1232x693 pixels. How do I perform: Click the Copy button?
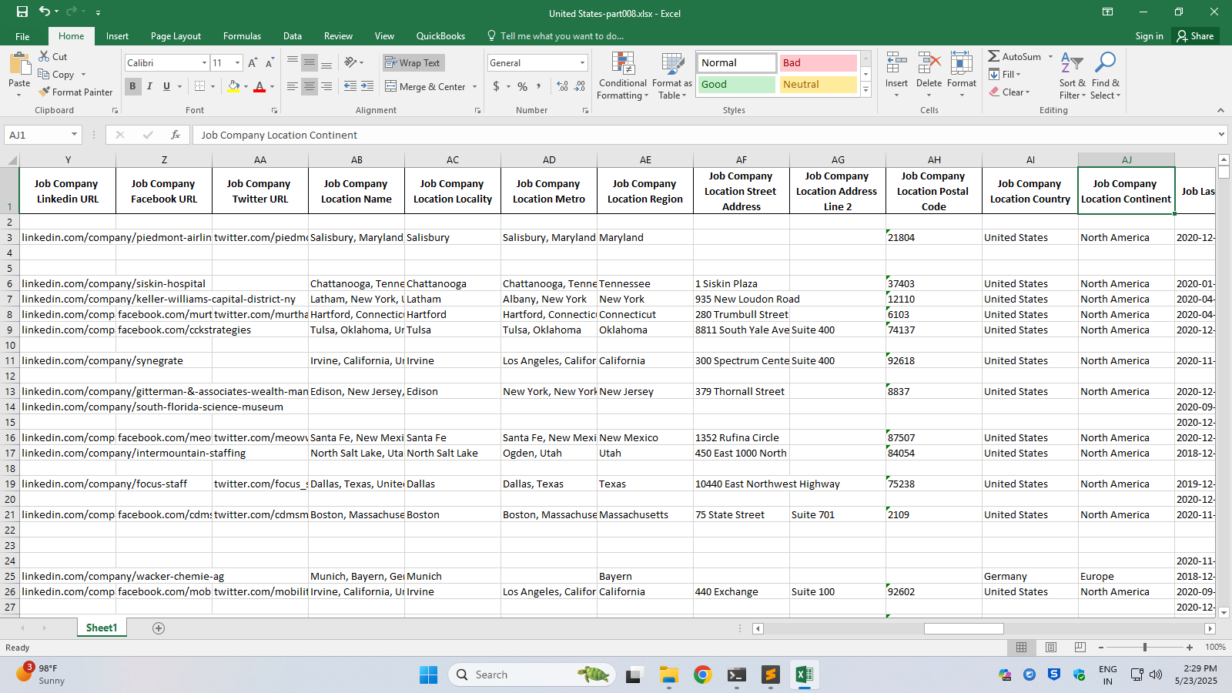[x=57, y=75]
